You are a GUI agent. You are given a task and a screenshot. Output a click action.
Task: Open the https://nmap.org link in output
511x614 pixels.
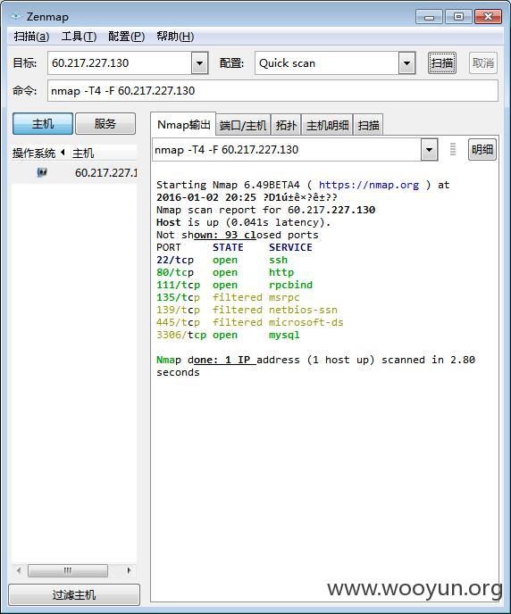pos(369,185)
